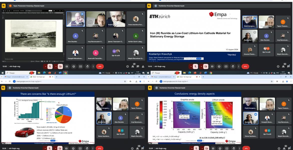
Task: Toggle microphone in 12:50 call
Action: pos(50,66)
